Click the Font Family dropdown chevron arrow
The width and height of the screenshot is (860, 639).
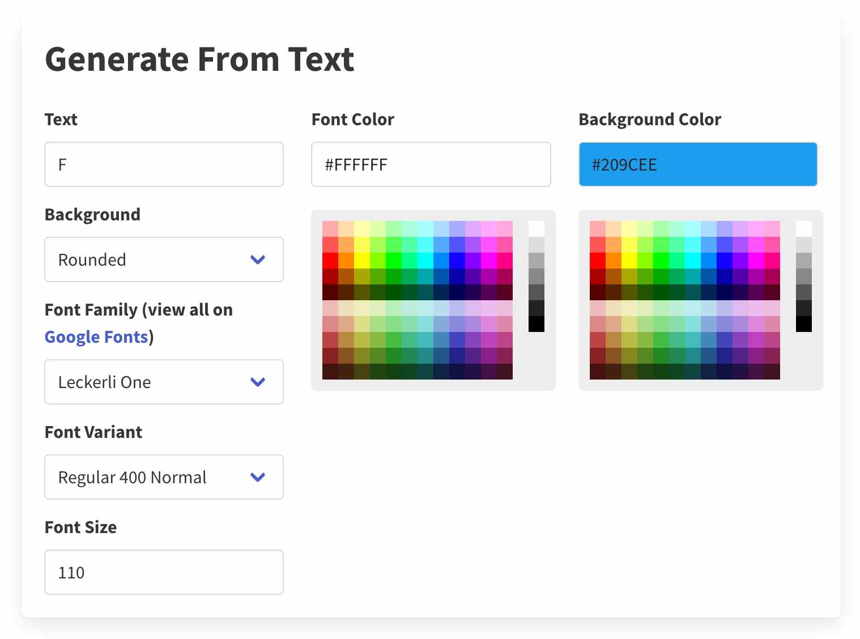258,382
